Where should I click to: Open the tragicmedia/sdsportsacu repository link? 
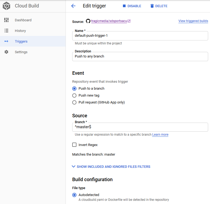(x=109, y=21)
